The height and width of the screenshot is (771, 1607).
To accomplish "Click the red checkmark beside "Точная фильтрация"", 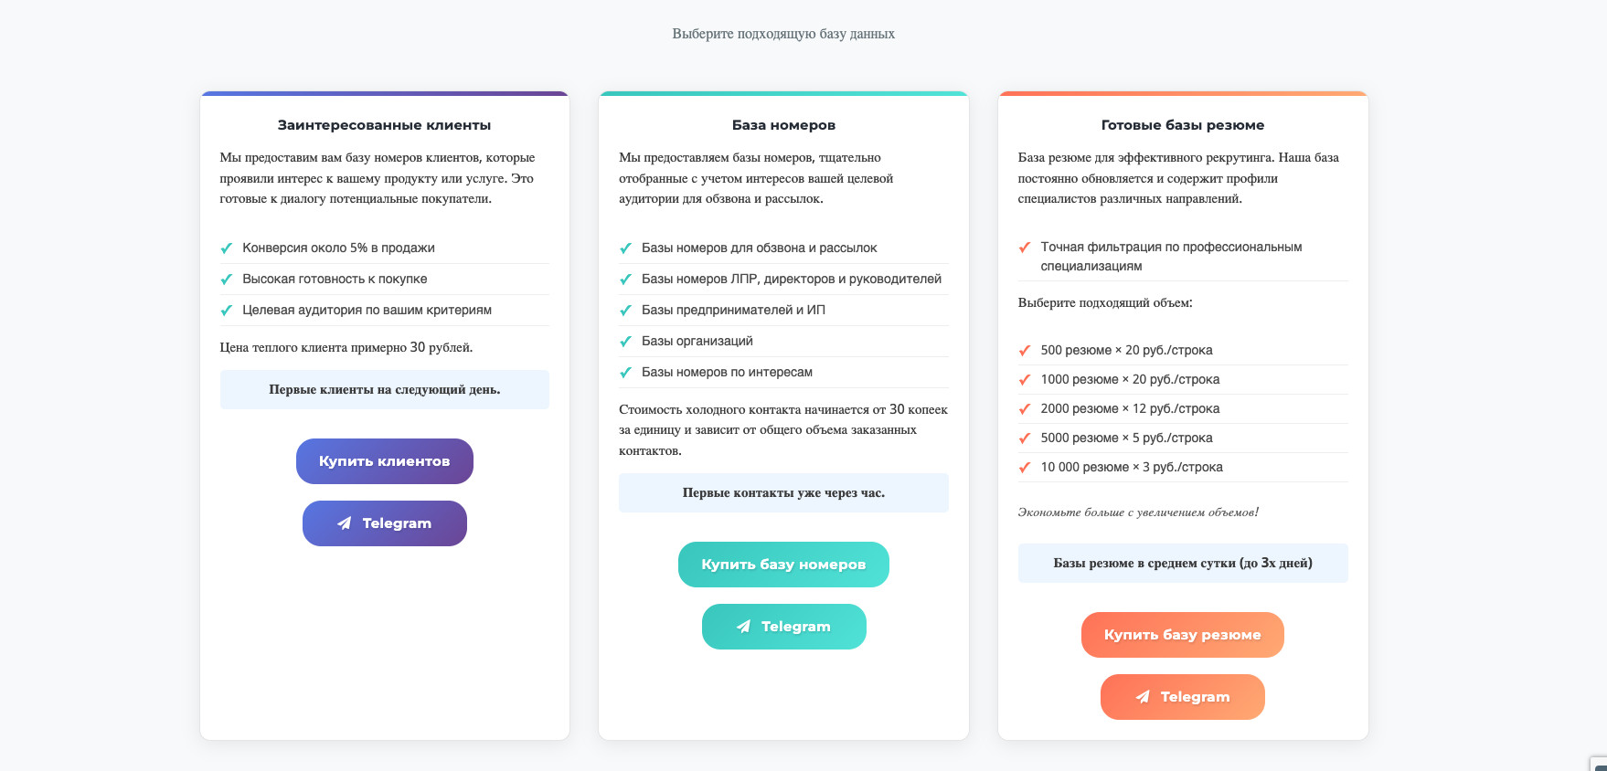I will pos(1025,248).
